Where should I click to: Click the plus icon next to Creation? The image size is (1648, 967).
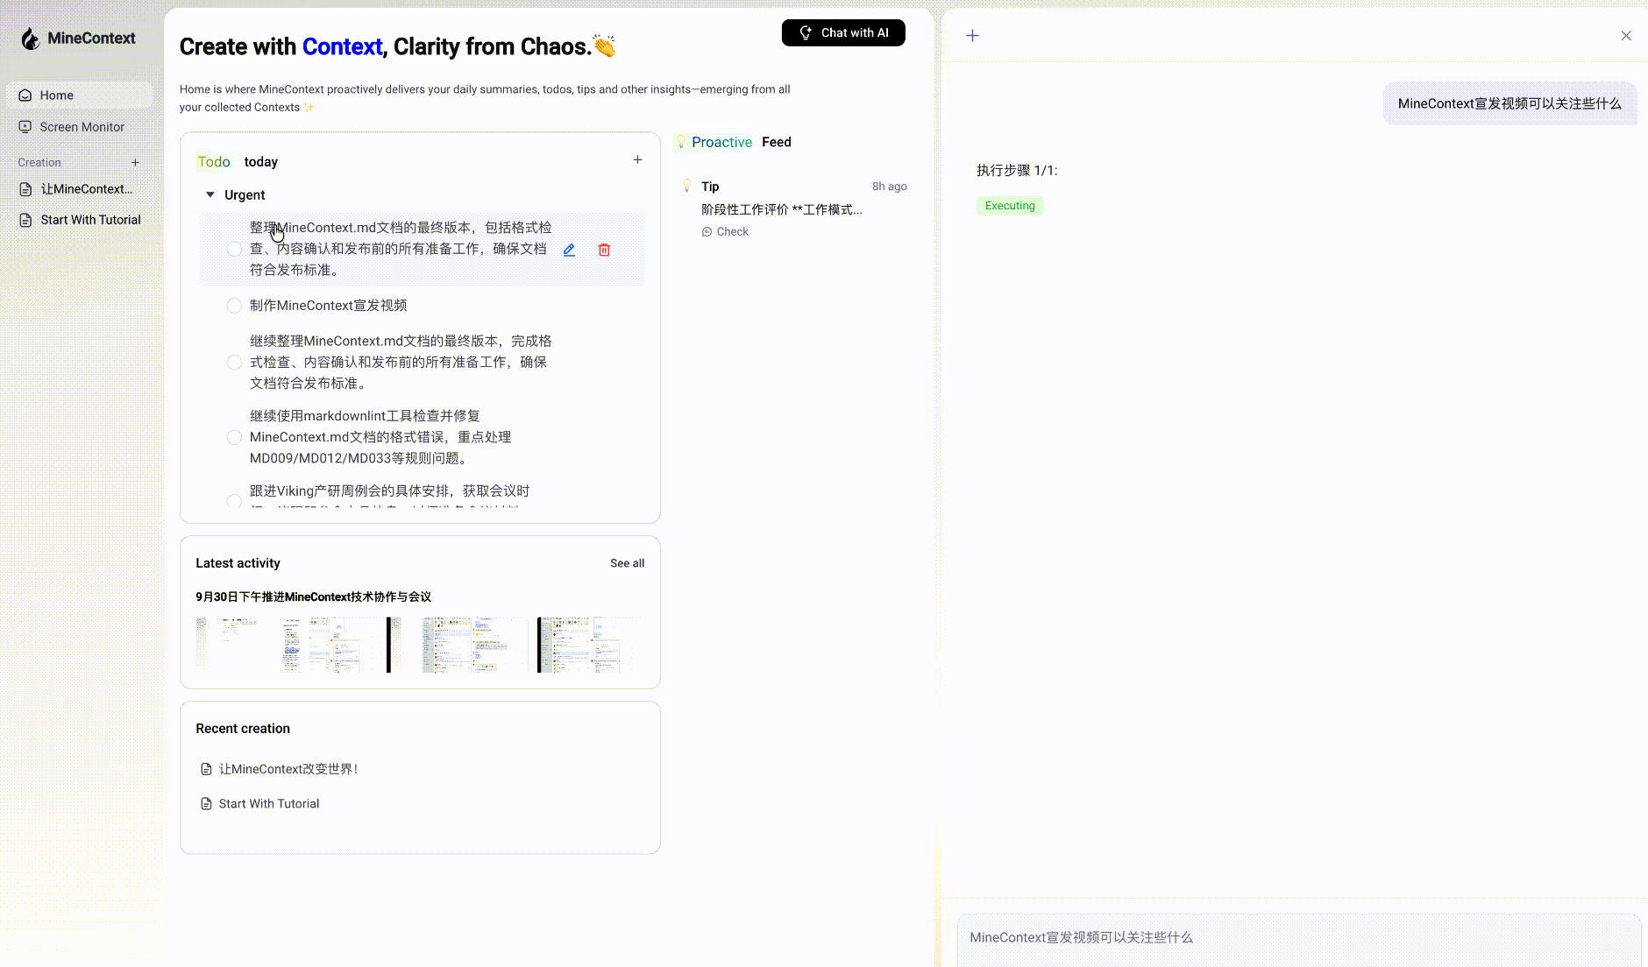(x=137, y=162)
